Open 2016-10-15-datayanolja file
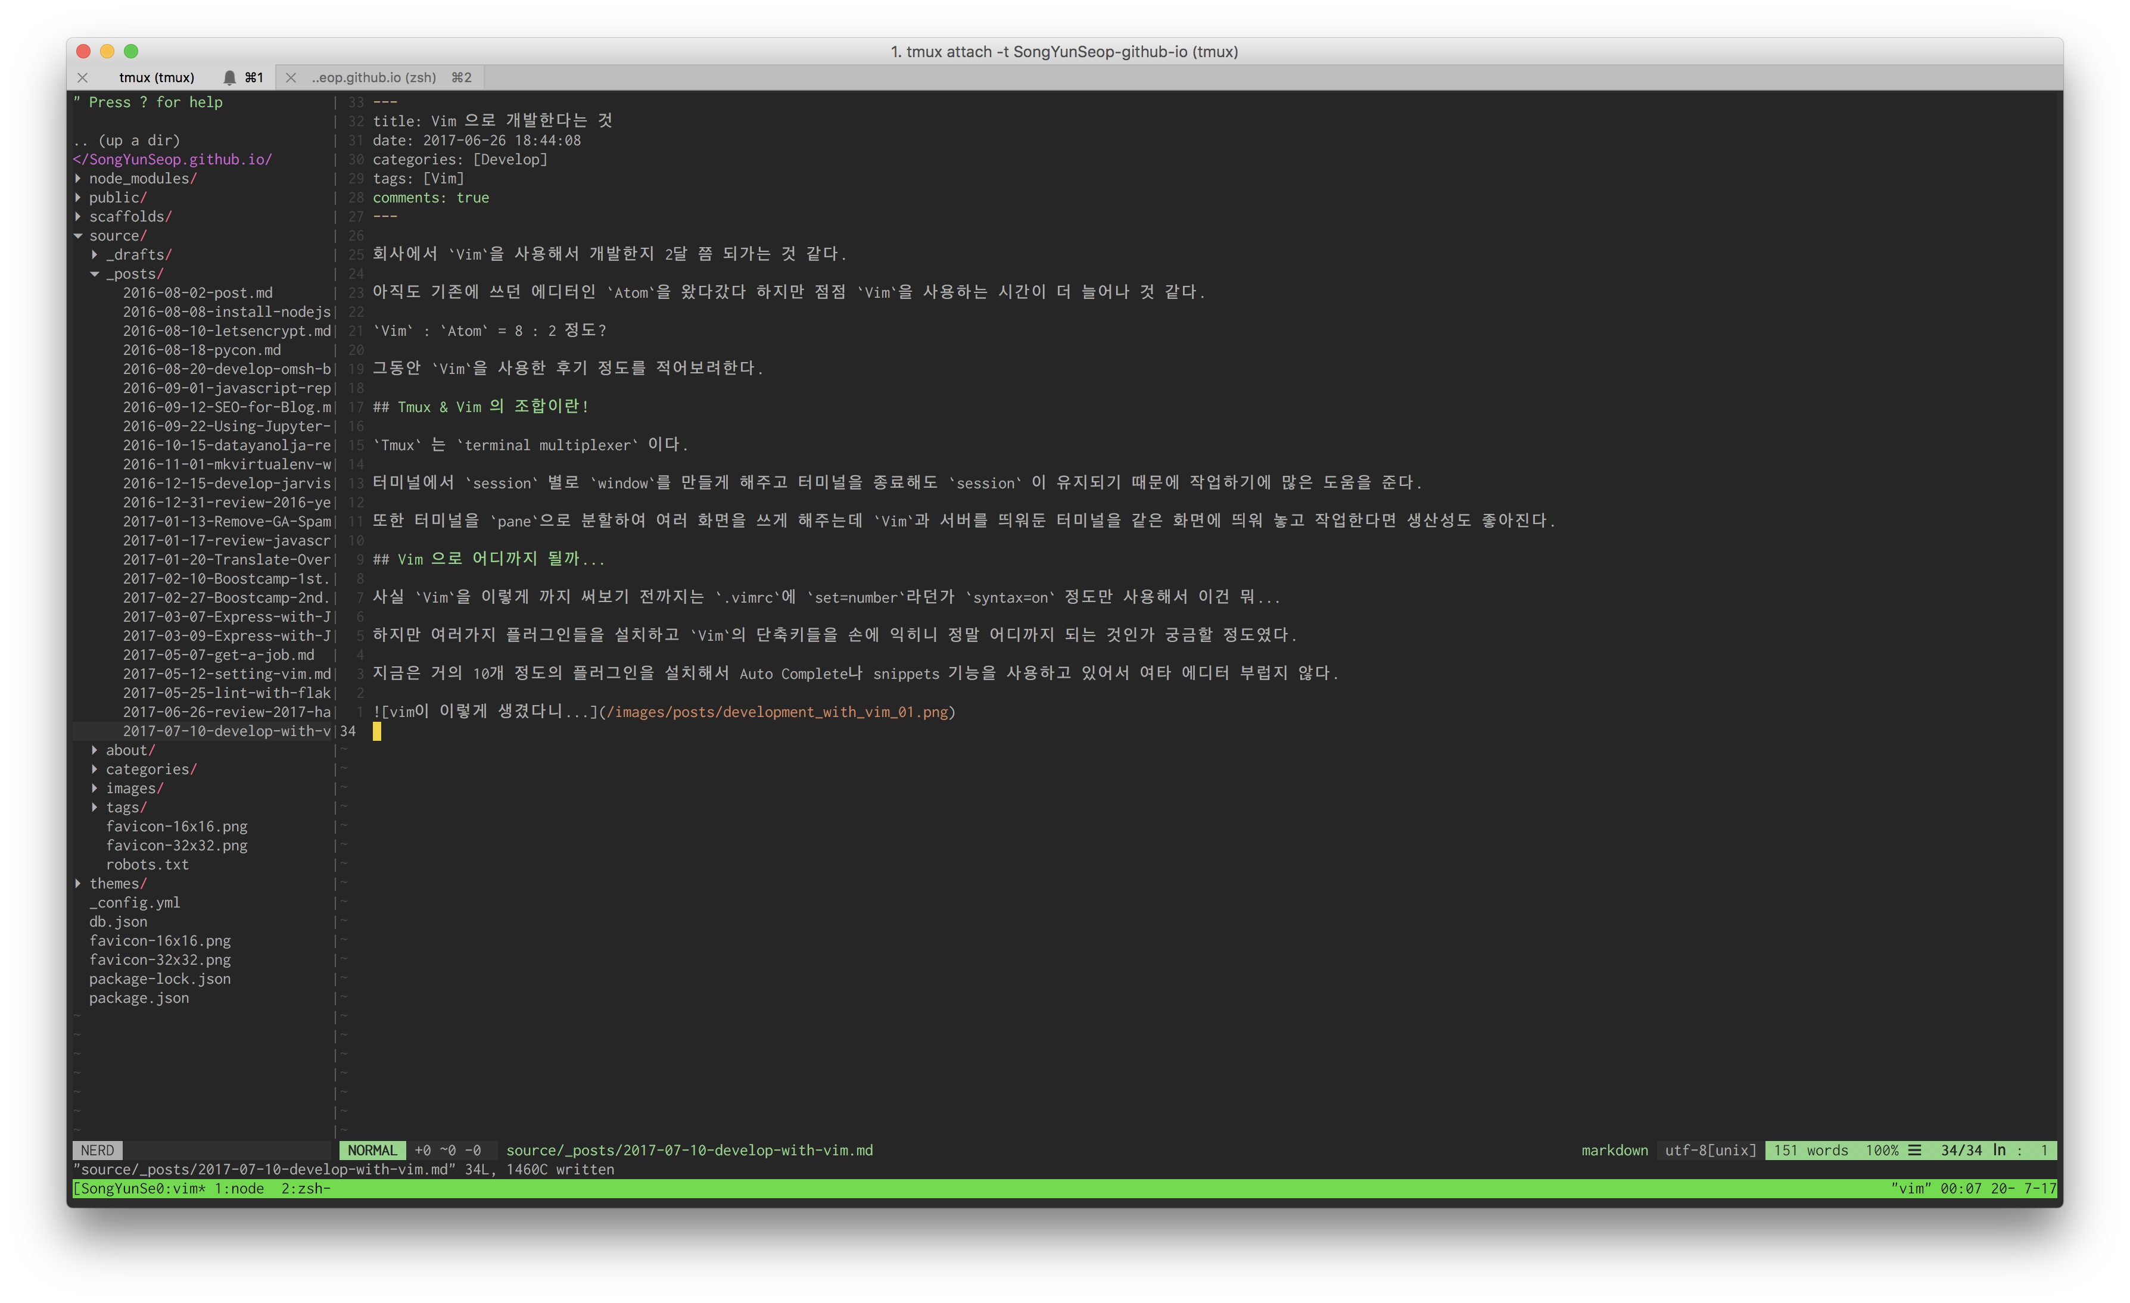 (x=226, y=445)
